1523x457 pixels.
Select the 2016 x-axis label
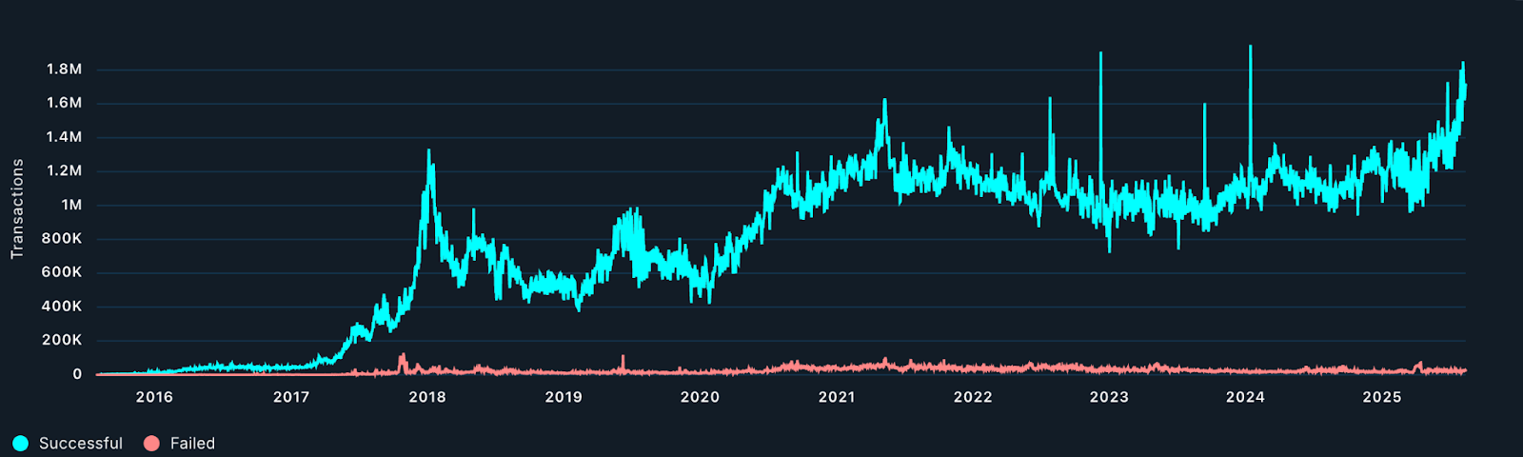click(154, 397)
